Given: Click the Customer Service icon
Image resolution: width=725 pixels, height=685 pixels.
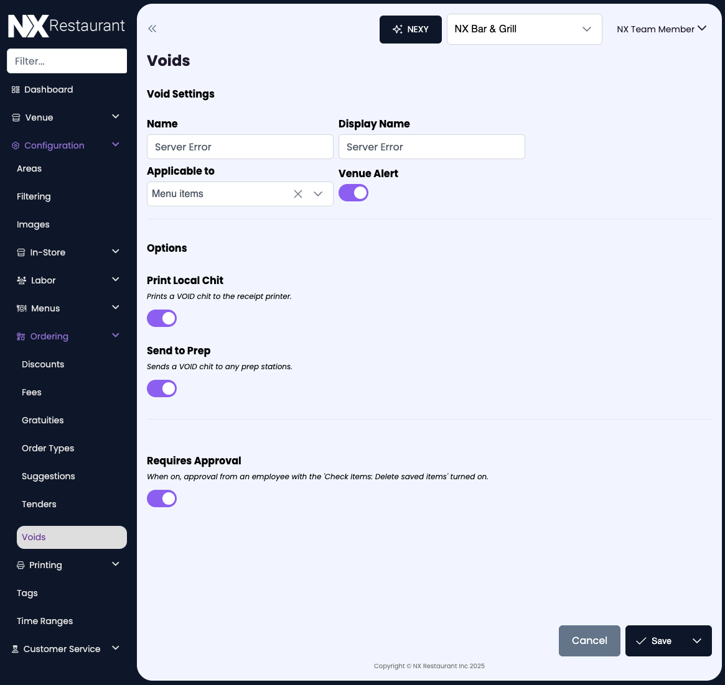Looking at the screenshot, I should [x=16, y=649].
